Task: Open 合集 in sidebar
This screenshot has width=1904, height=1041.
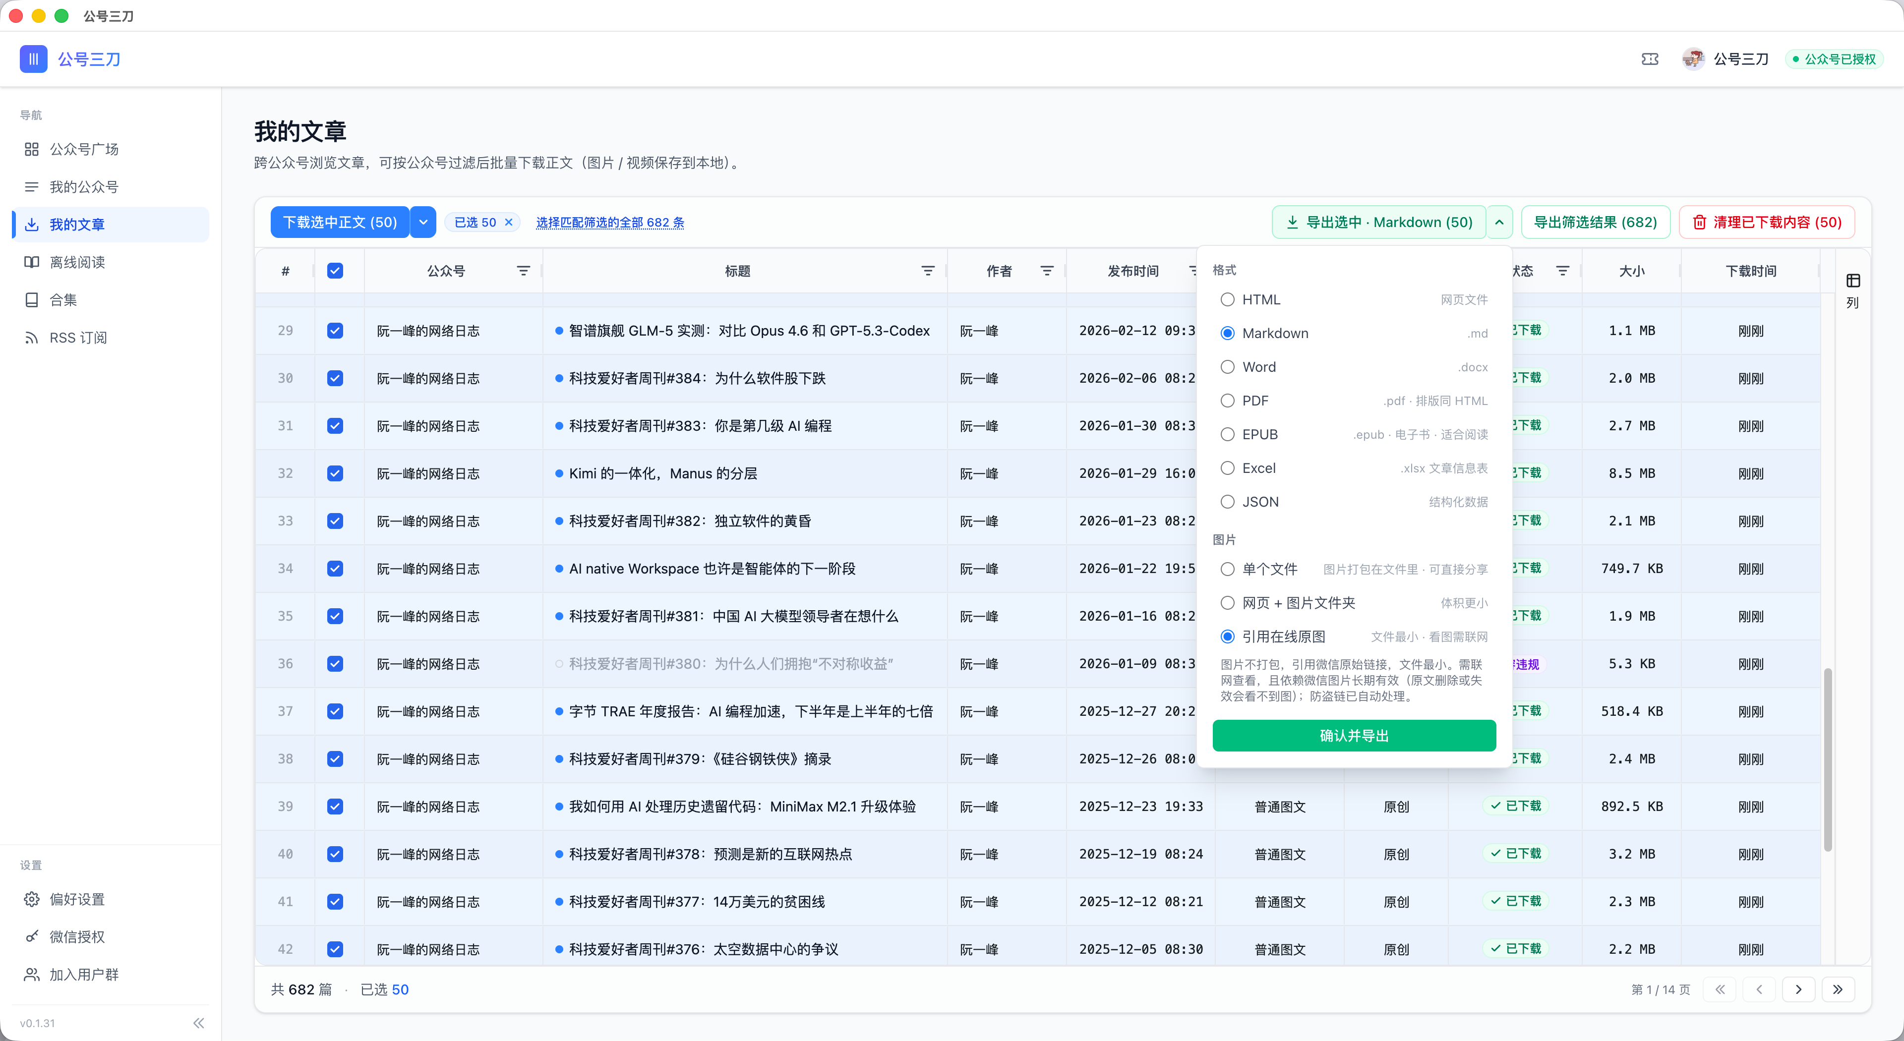Action: pos(111,300)
